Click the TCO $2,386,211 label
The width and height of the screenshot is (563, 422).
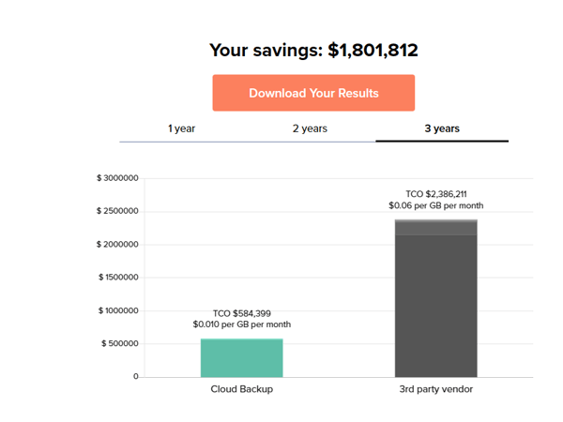tap(435, 193)
